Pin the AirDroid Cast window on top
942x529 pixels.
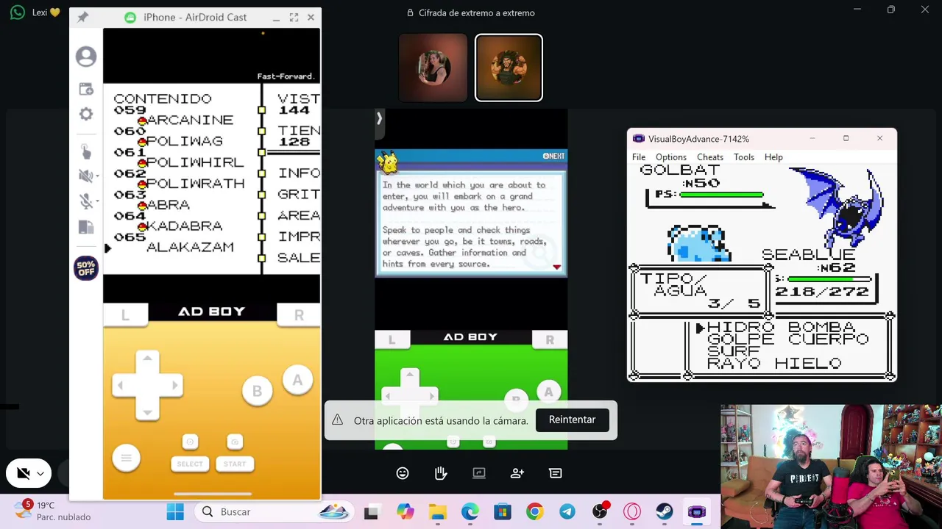coord(82,17)
